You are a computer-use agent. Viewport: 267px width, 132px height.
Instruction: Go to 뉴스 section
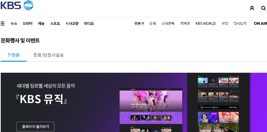[14, 24]
